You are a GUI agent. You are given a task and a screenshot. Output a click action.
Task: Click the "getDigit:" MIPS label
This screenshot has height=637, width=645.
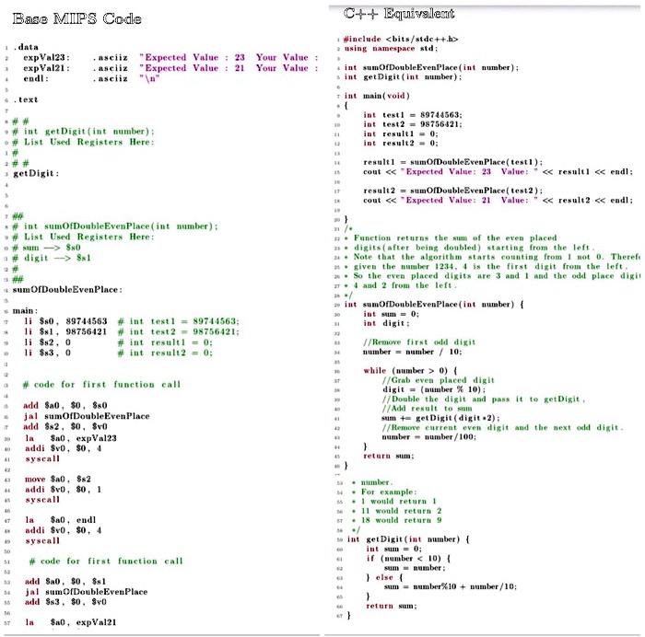(36, 173)
